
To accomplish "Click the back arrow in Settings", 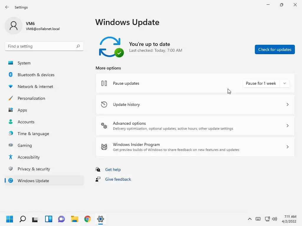I will tap(7, 7).
